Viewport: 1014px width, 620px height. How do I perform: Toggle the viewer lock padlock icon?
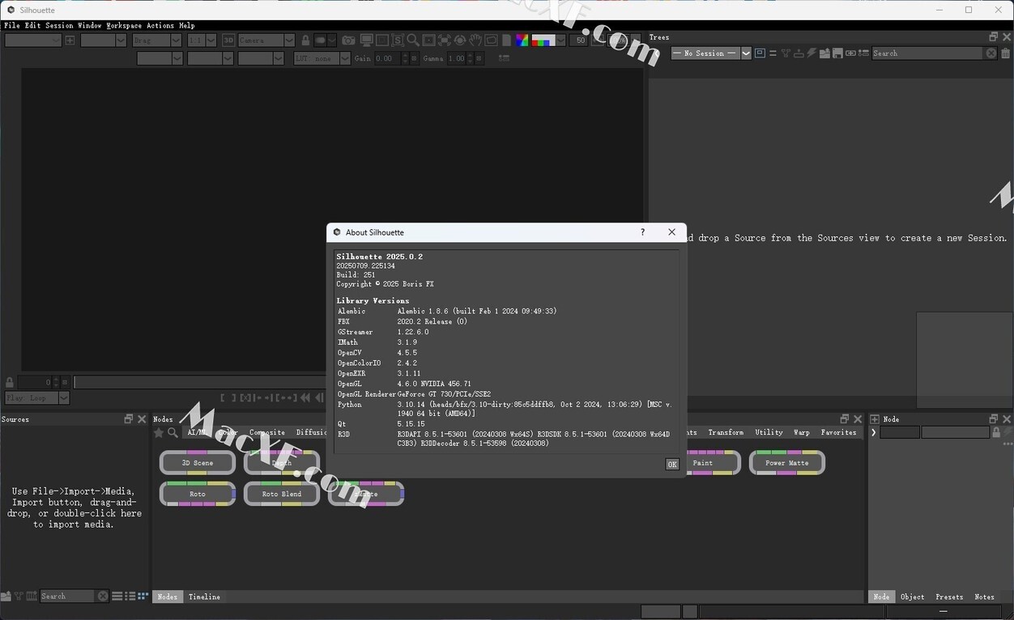click(305, 40)
